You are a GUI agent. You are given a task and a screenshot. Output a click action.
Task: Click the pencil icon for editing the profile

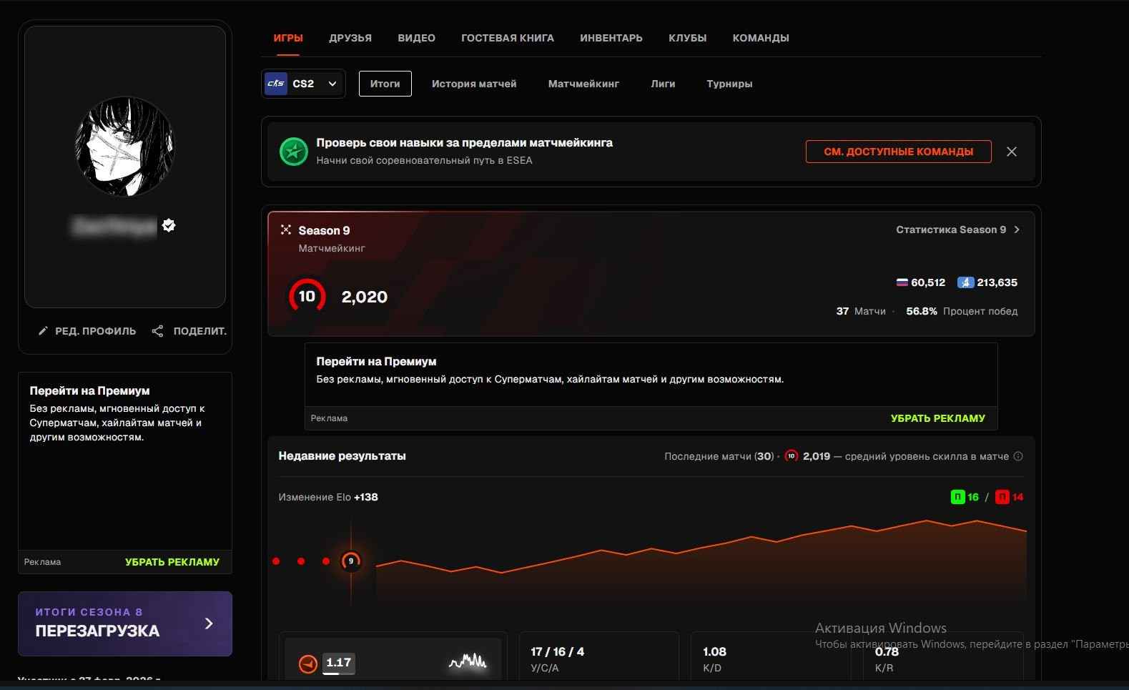43,331
